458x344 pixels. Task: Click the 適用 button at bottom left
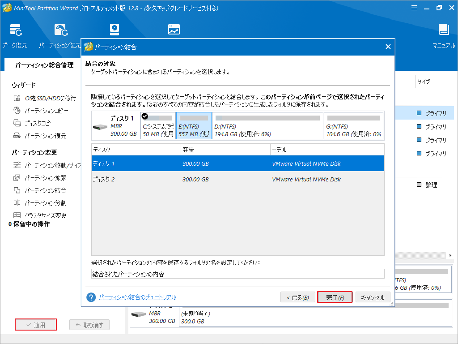click(35, 324)
